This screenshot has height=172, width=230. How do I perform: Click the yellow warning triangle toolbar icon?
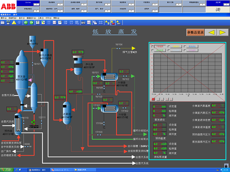click(x=14, y=22)
